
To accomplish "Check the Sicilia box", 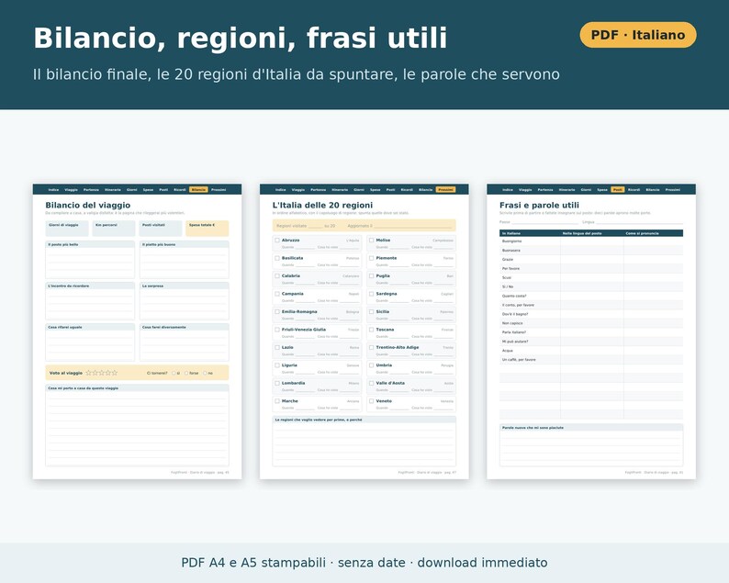I will tap(372, 311).
